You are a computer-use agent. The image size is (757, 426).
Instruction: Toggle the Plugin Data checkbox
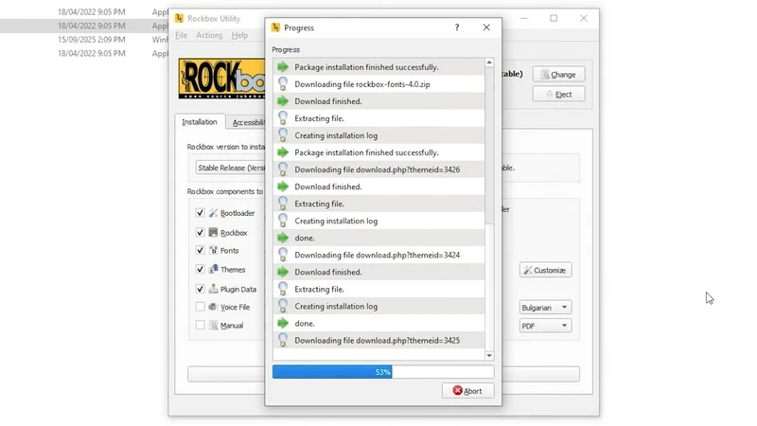point(200,290)
